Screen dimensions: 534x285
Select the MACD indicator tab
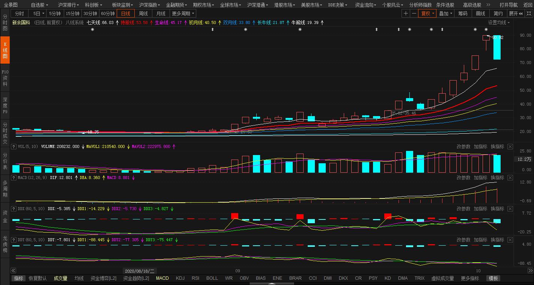(x=162, y=278)
